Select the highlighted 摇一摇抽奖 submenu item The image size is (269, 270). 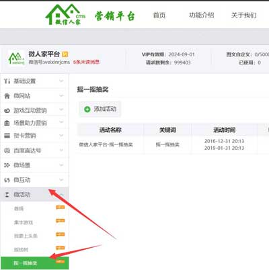(34, 263)
